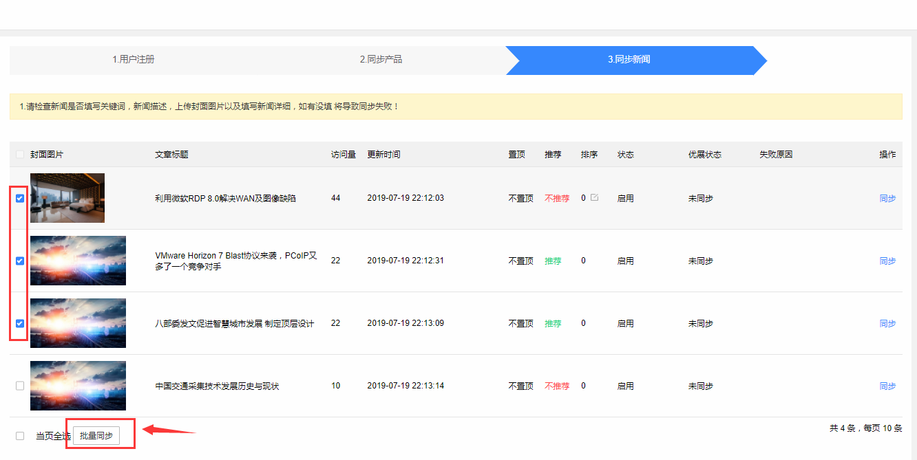Click the 批量同步 button
The height and width of the screenshot is (460, 917).
pyautogui.click(x=96, y=436)
